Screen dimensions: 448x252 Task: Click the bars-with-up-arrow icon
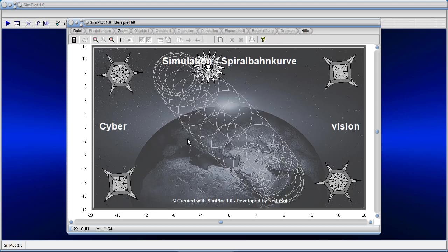coord(180,40)
